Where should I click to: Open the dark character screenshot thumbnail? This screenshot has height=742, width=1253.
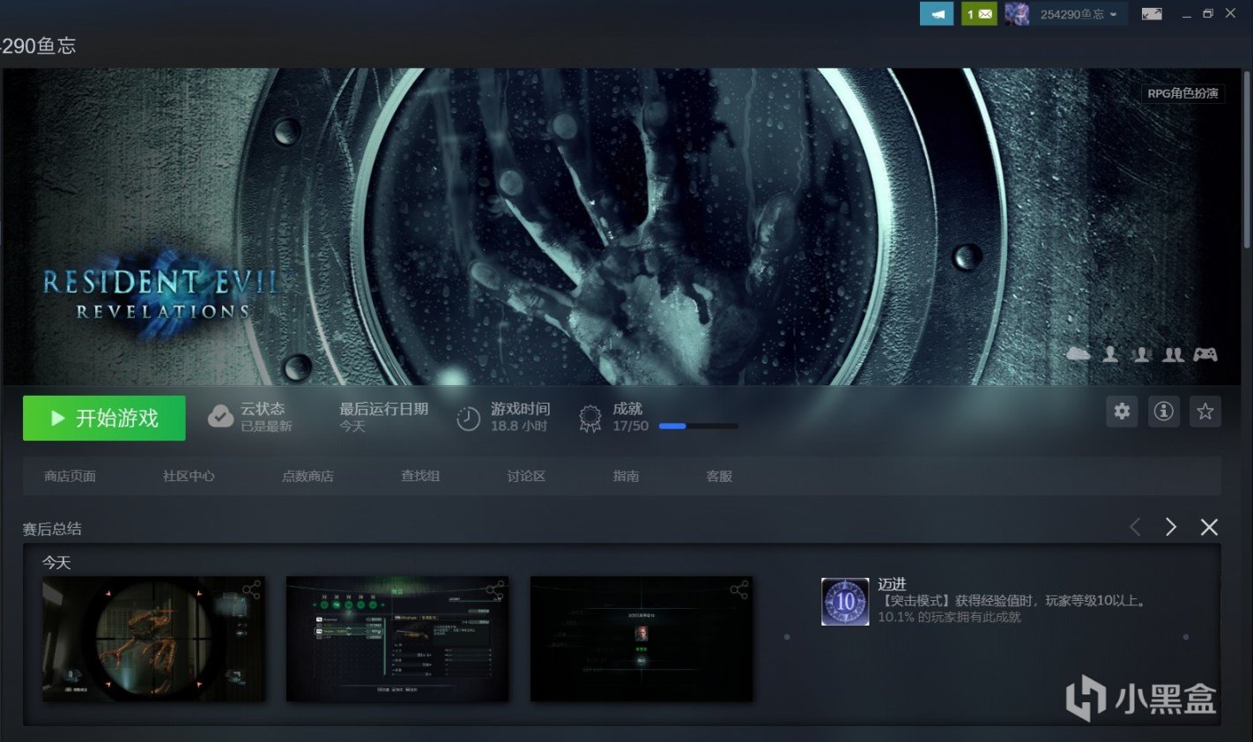tap(641, 639)
